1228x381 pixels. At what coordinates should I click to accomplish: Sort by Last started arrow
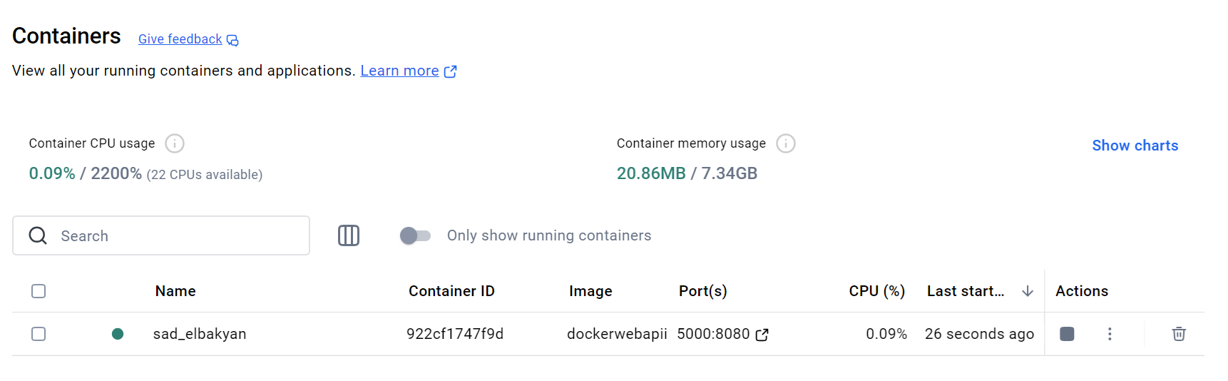pyautogui.click(x=1028, y=291)
